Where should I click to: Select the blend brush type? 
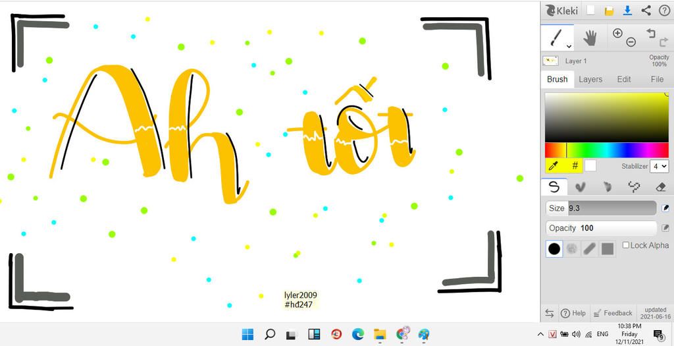(x=581, y=187)
